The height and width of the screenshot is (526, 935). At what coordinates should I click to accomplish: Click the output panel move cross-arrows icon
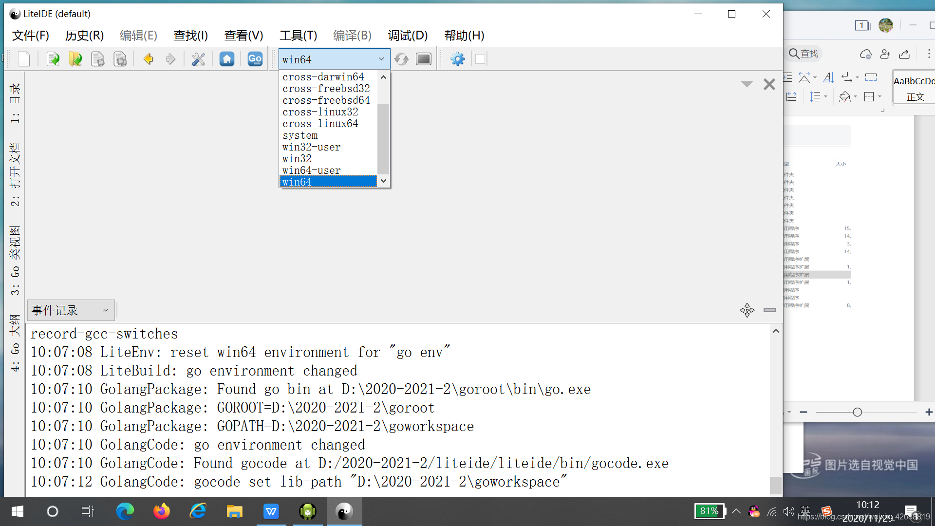point(747,310)
